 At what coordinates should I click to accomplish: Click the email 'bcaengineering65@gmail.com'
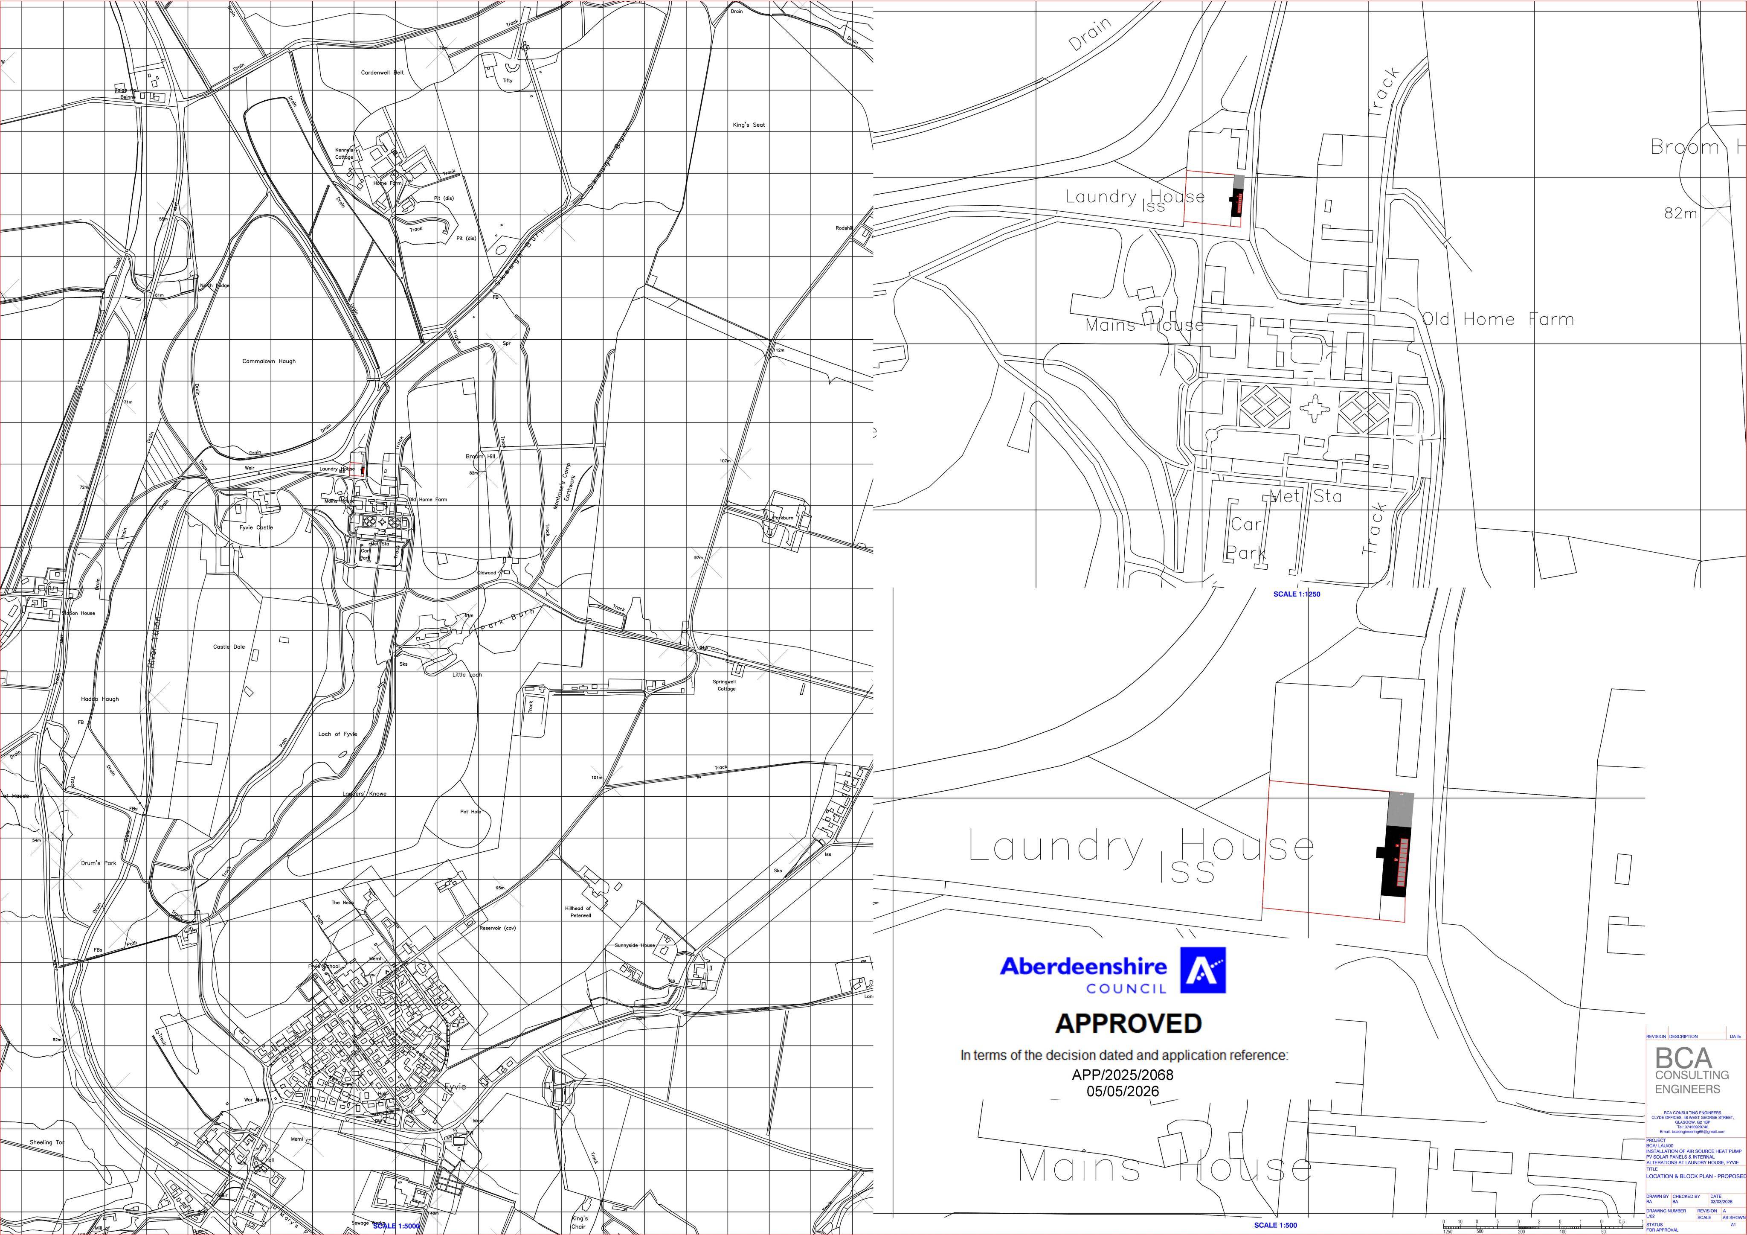click(1698, 1131)
